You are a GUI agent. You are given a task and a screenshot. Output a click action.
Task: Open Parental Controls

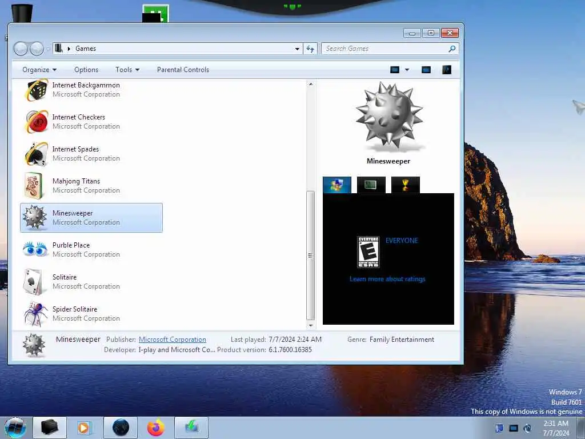coord(183,70)
